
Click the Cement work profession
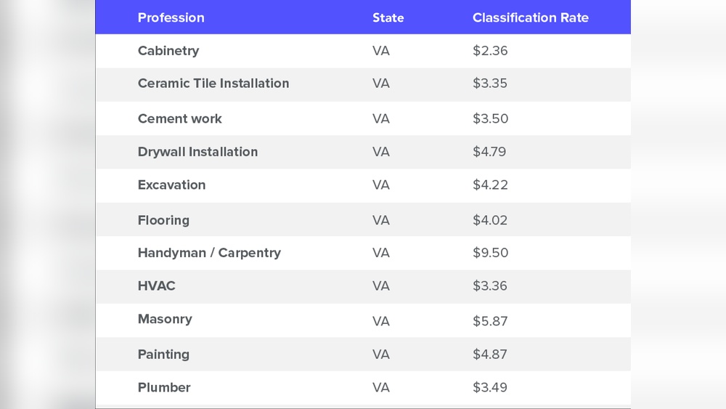coord(180,118)
